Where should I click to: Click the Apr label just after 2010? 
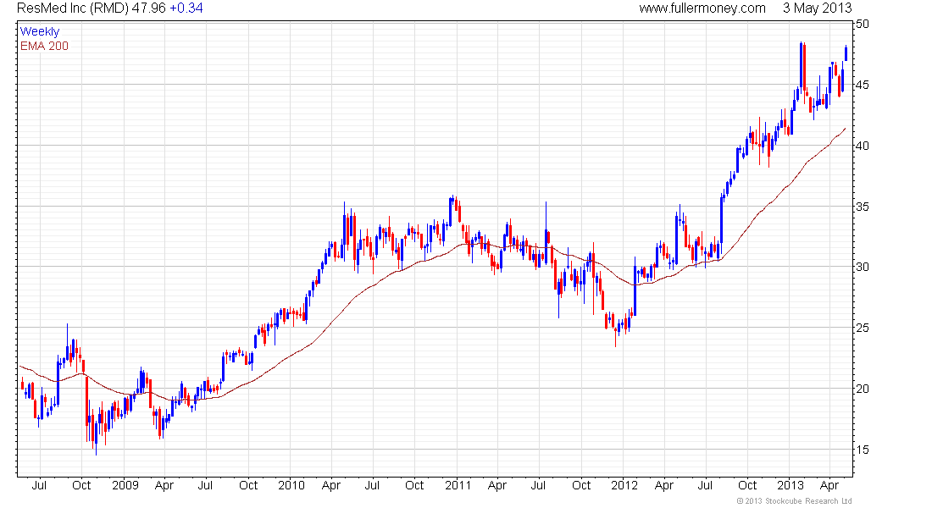point(331,485)
